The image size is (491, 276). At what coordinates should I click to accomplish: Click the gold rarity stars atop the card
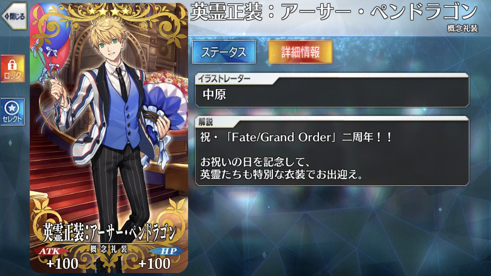coord(108,11)
